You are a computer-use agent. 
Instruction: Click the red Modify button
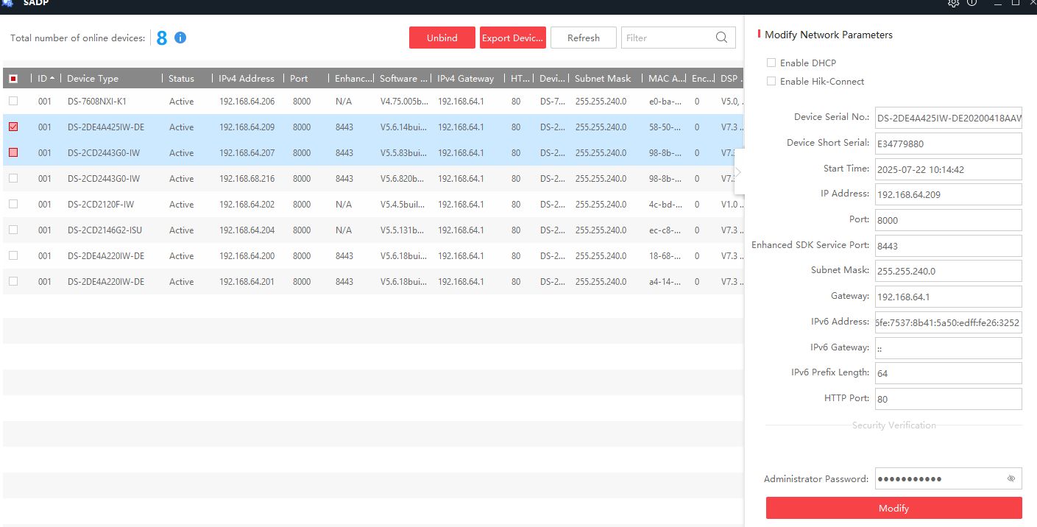(x=893, y=508)
